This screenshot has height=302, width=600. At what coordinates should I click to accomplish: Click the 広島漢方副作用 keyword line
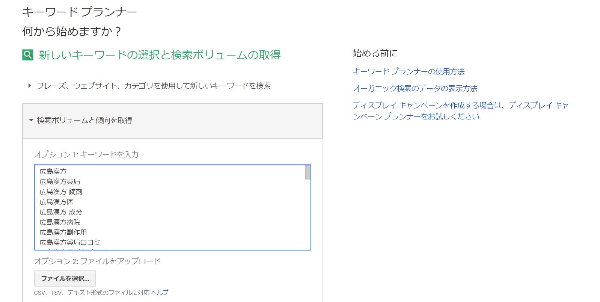point(63,233)
